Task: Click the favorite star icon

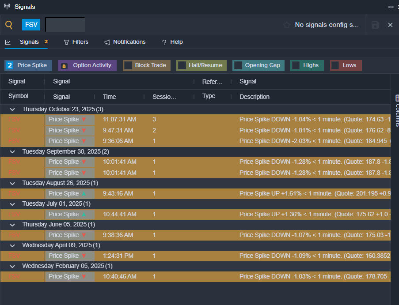Action: click(287, 25)
